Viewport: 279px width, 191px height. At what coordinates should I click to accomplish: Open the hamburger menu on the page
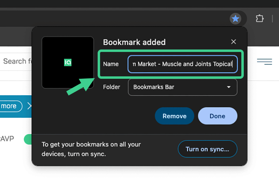(264, 62)
